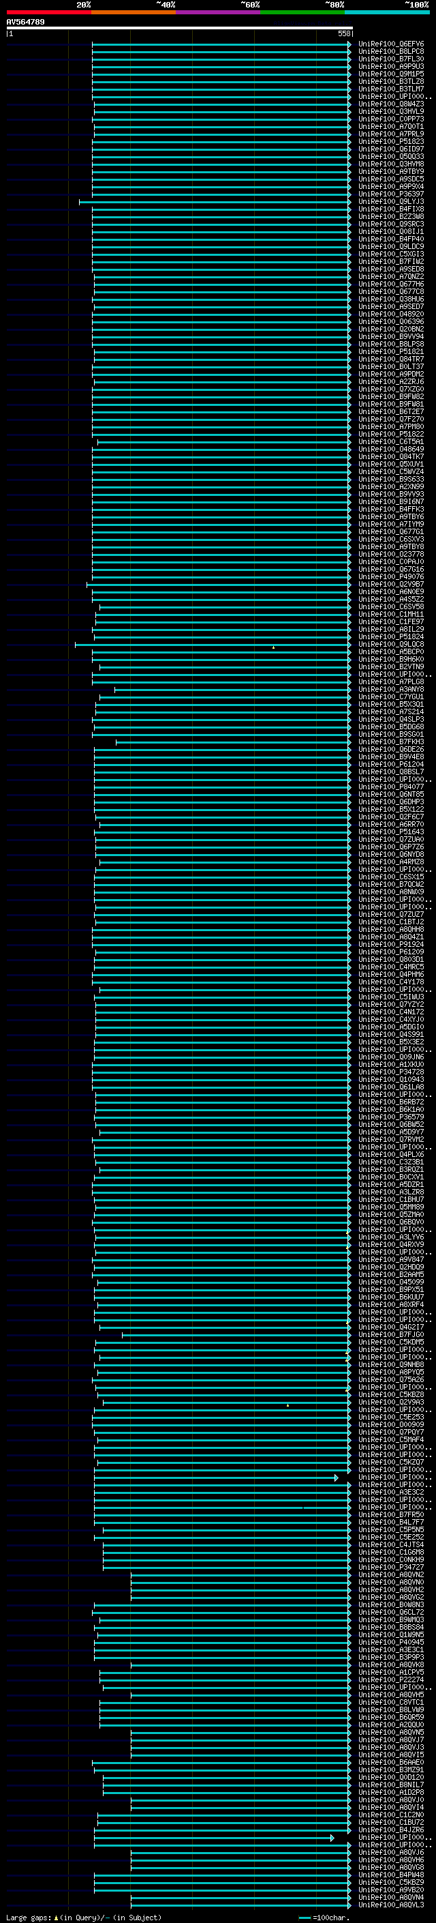Select the UniRef100_Q9SRC3 label
This screenshot has height=1923, width=436.
click(390, 224)
